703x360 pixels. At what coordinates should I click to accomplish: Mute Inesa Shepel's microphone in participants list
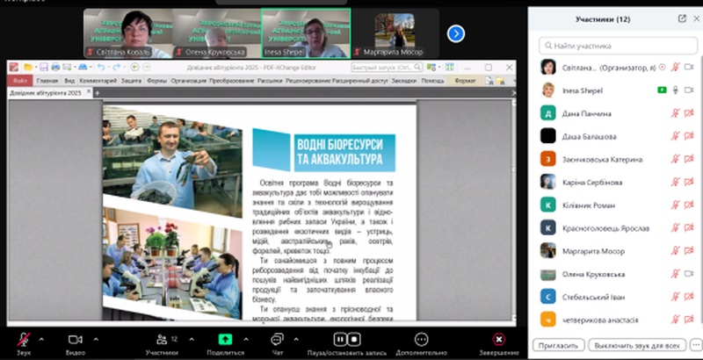point(675,90)
